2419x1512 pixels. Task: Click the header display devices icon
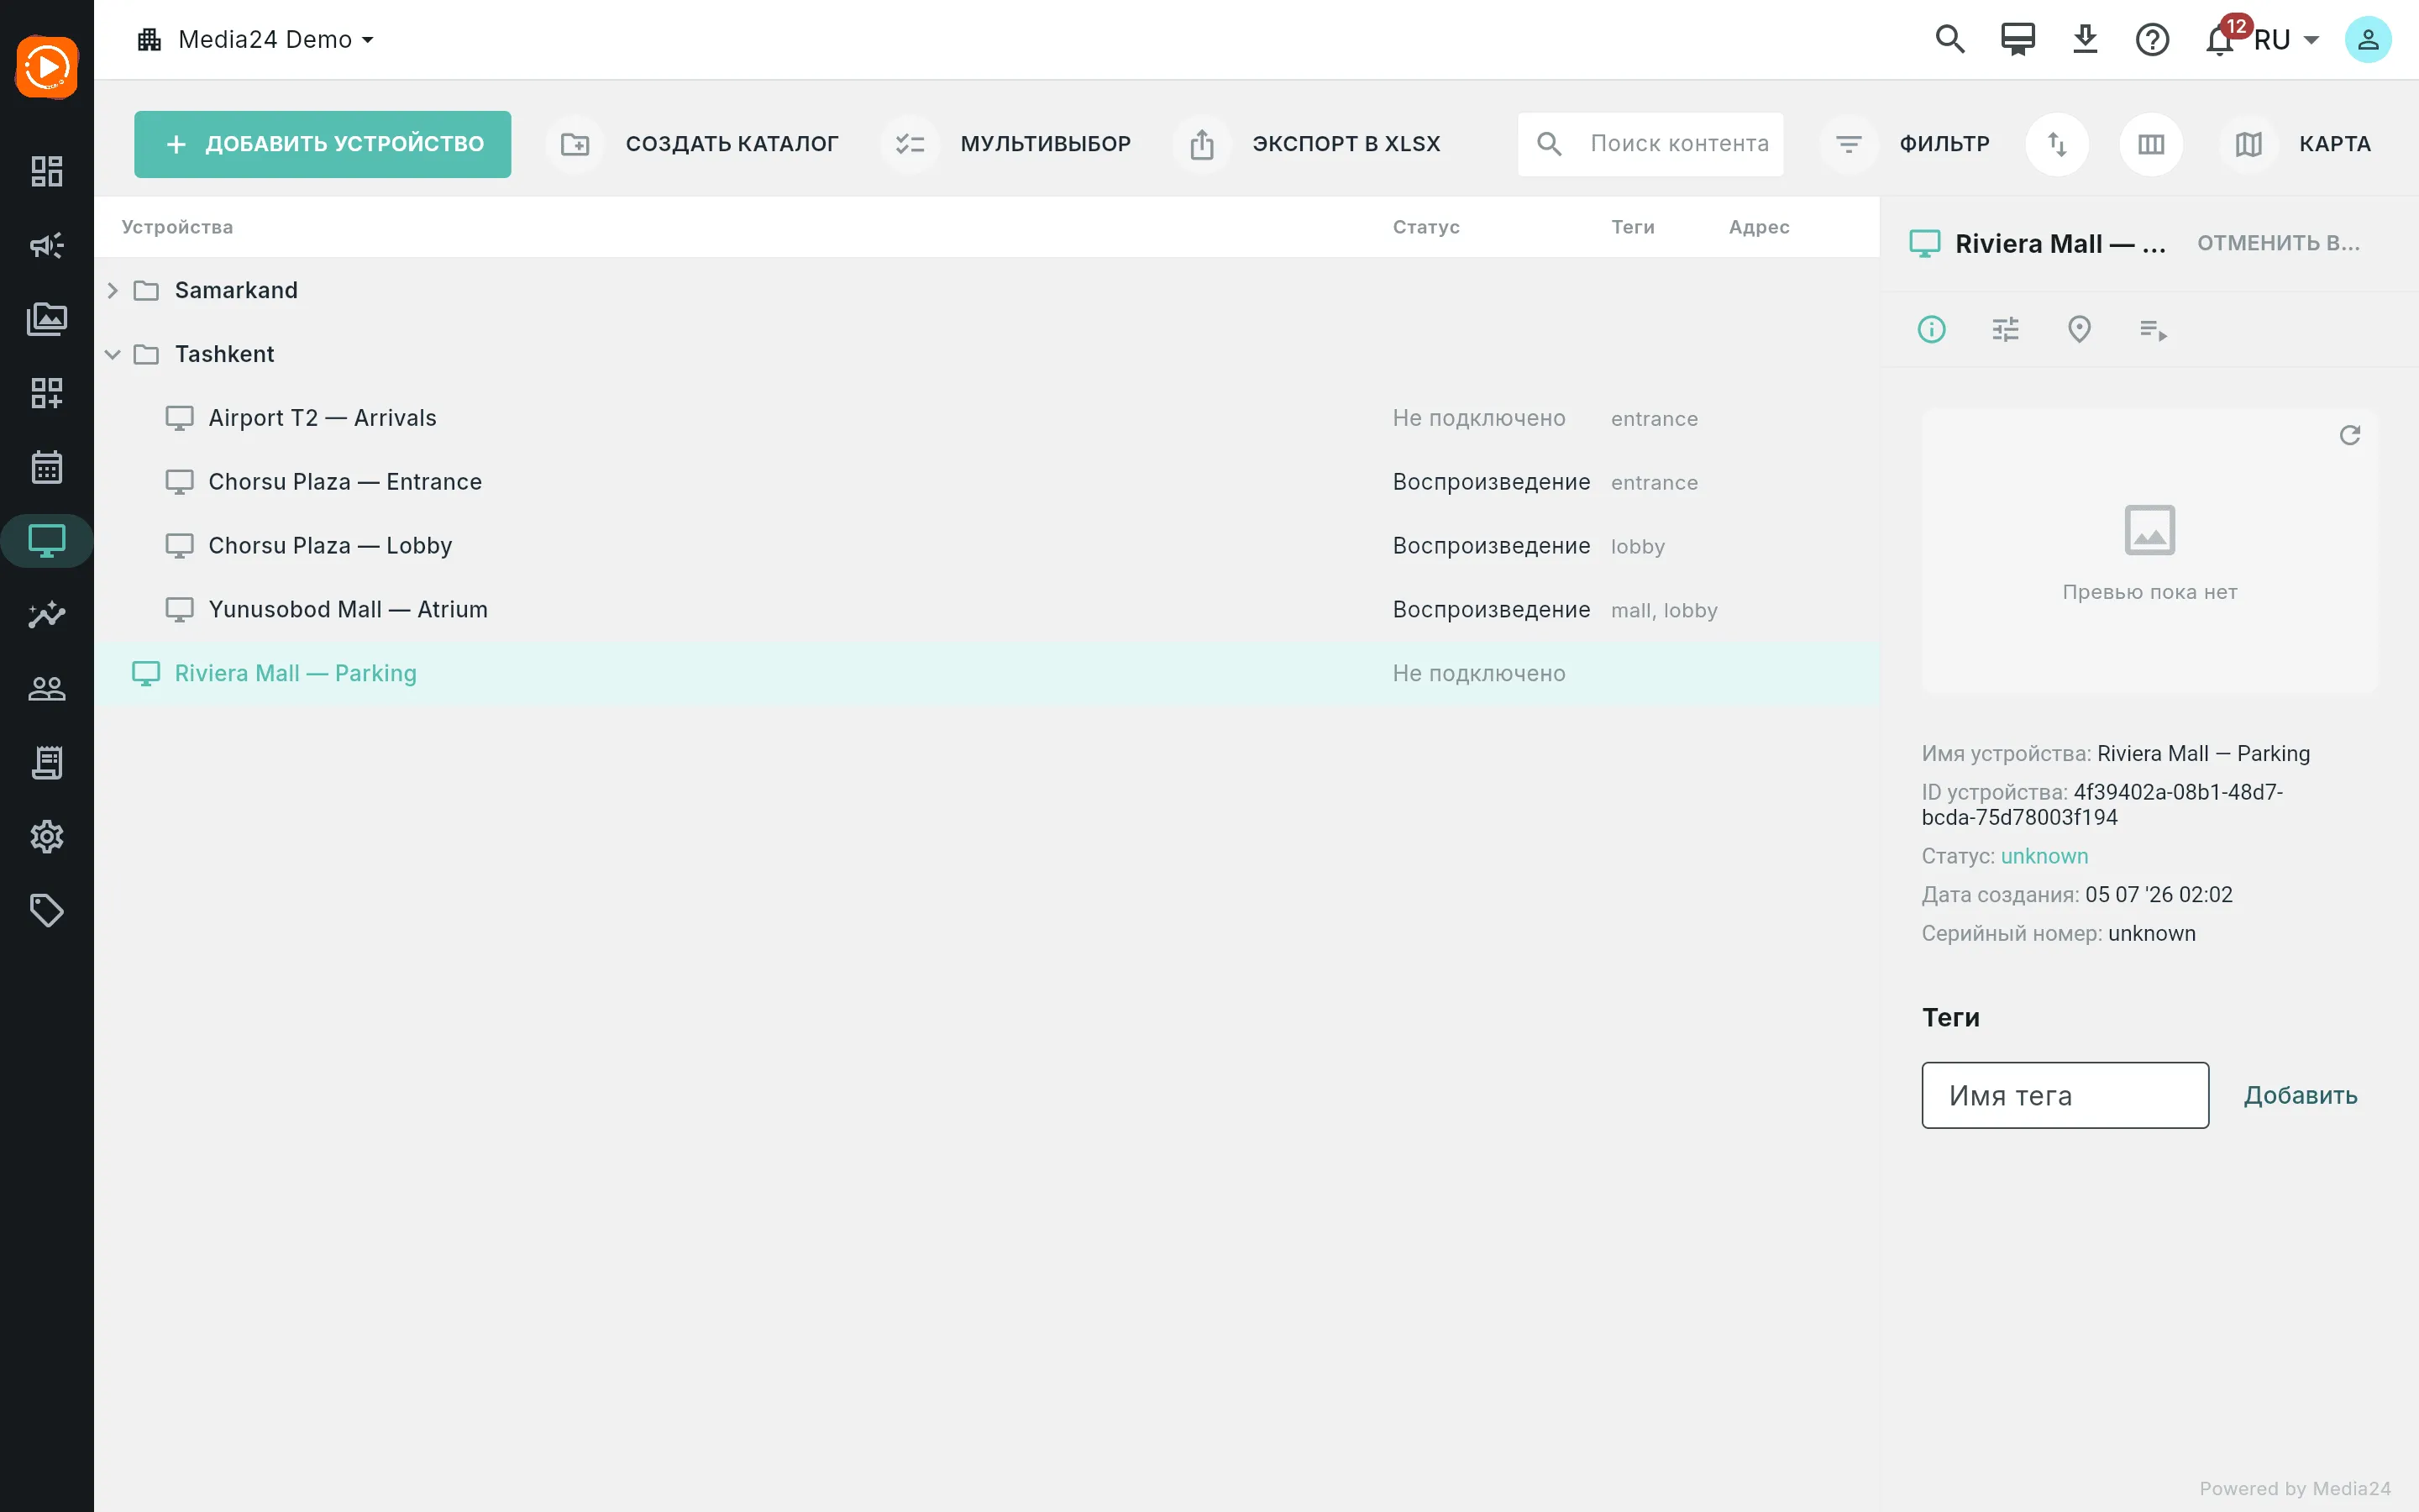coord(2018,40)
